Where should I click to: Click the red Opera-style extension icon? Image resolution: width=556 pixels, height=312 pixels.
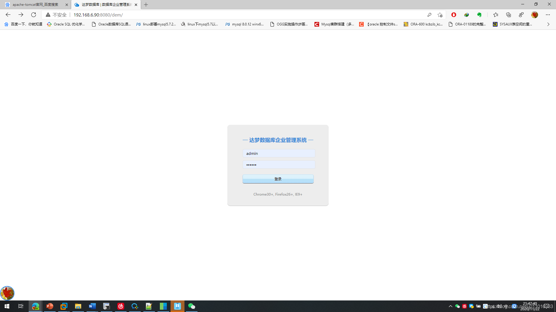point(454,15)
